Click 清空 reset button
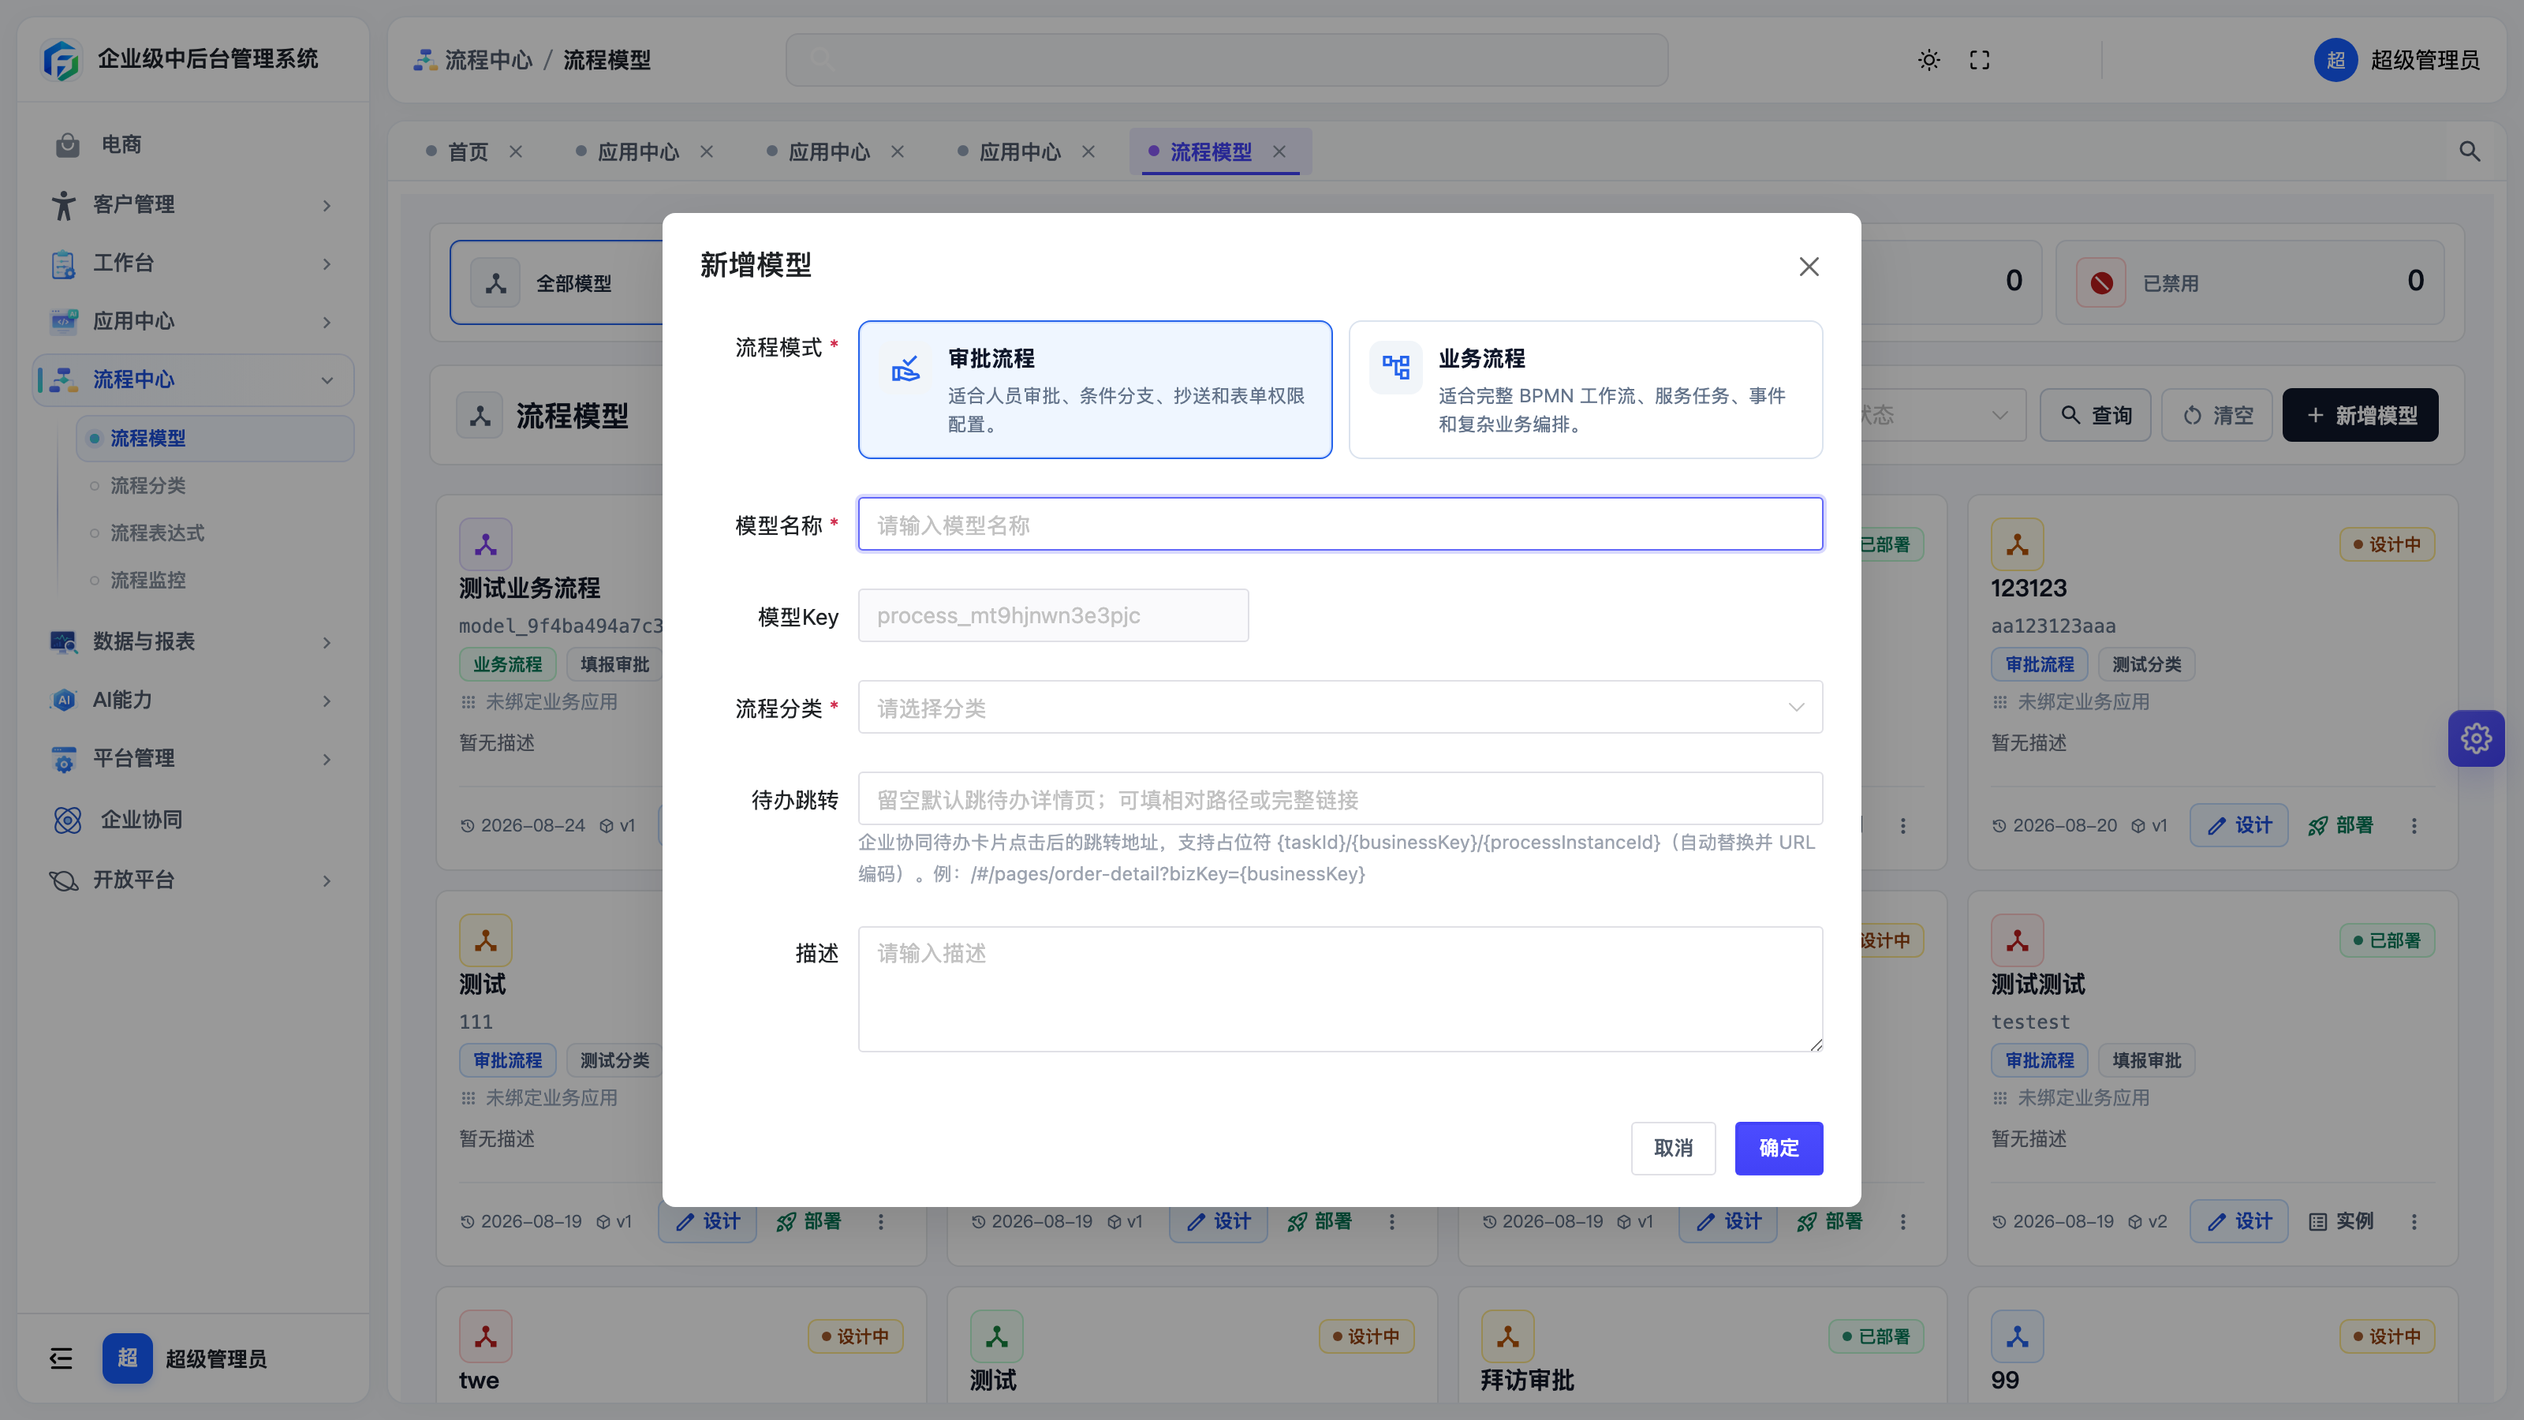The image size is (2524, 1420). coord(2216,416)
